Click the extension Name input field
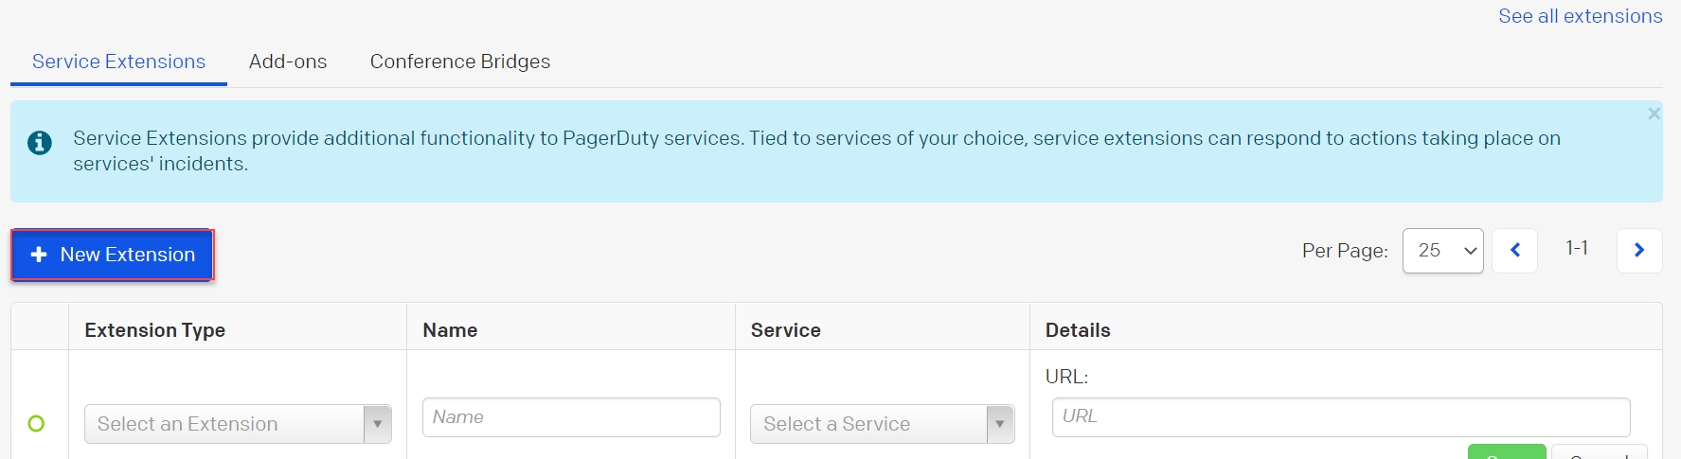The height and width of the screenshot is (459, 1681). 571,417
